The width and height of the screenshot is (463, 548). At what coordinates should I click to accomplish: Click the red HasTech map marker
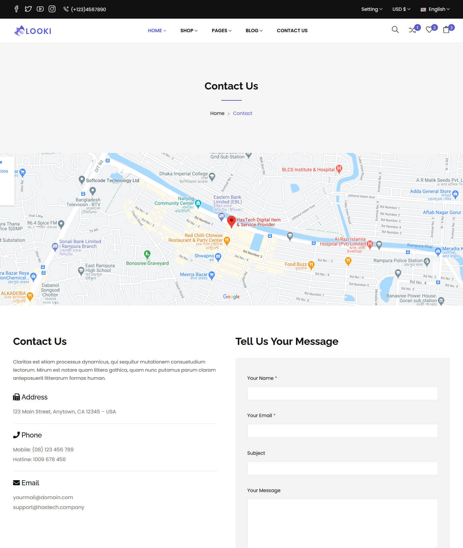[x=231, y=221]
